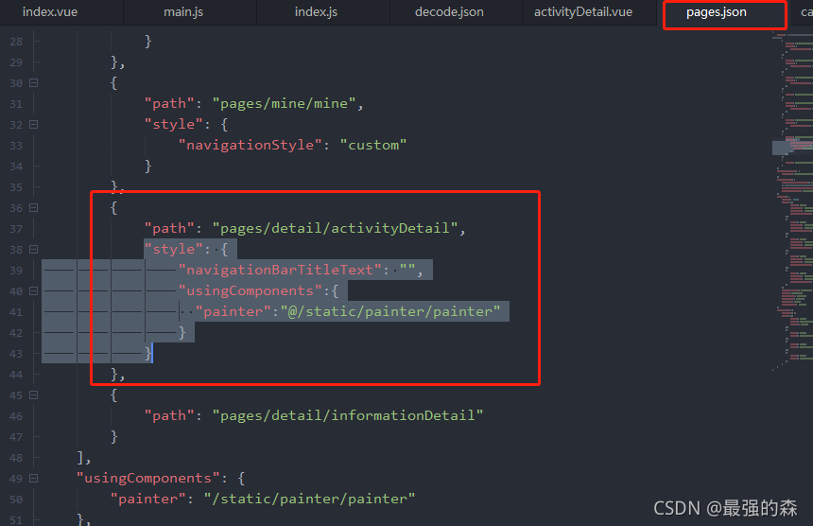Image resolution: width=813 pixels, height=526 pixels.
Task: Click line number 46 in gutter
Action: [16, 416]
